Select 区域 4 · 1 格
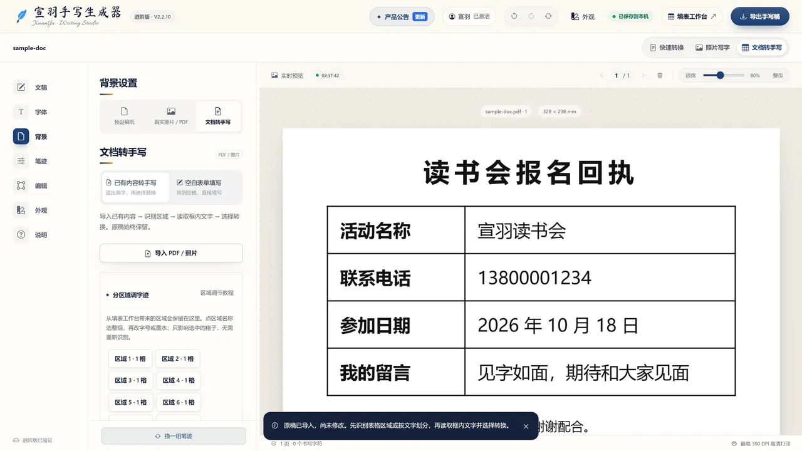Viewport: 802px width, 451px height. point(178,380)
